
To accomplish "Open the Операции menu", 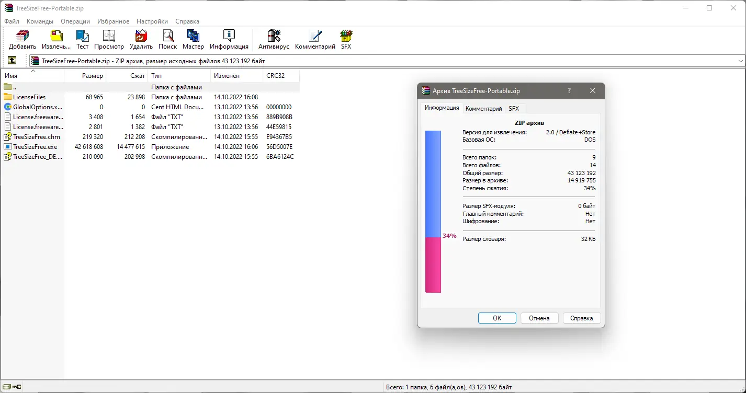I will pyautogui.click(x=75, y=21).
